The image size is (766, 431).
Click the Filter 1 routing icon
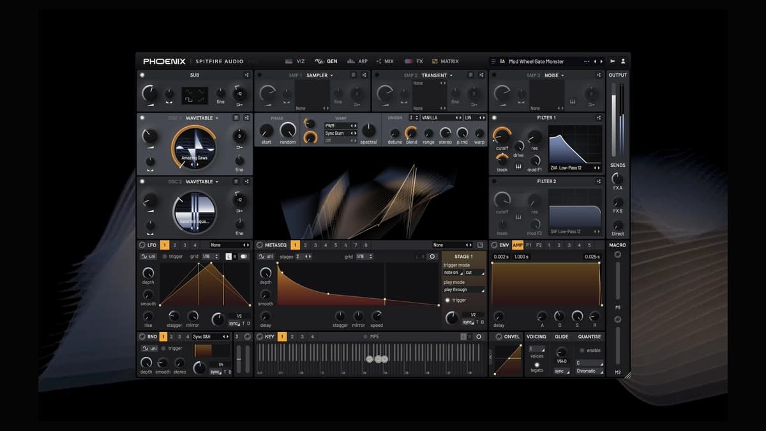(x=598, y=117)
